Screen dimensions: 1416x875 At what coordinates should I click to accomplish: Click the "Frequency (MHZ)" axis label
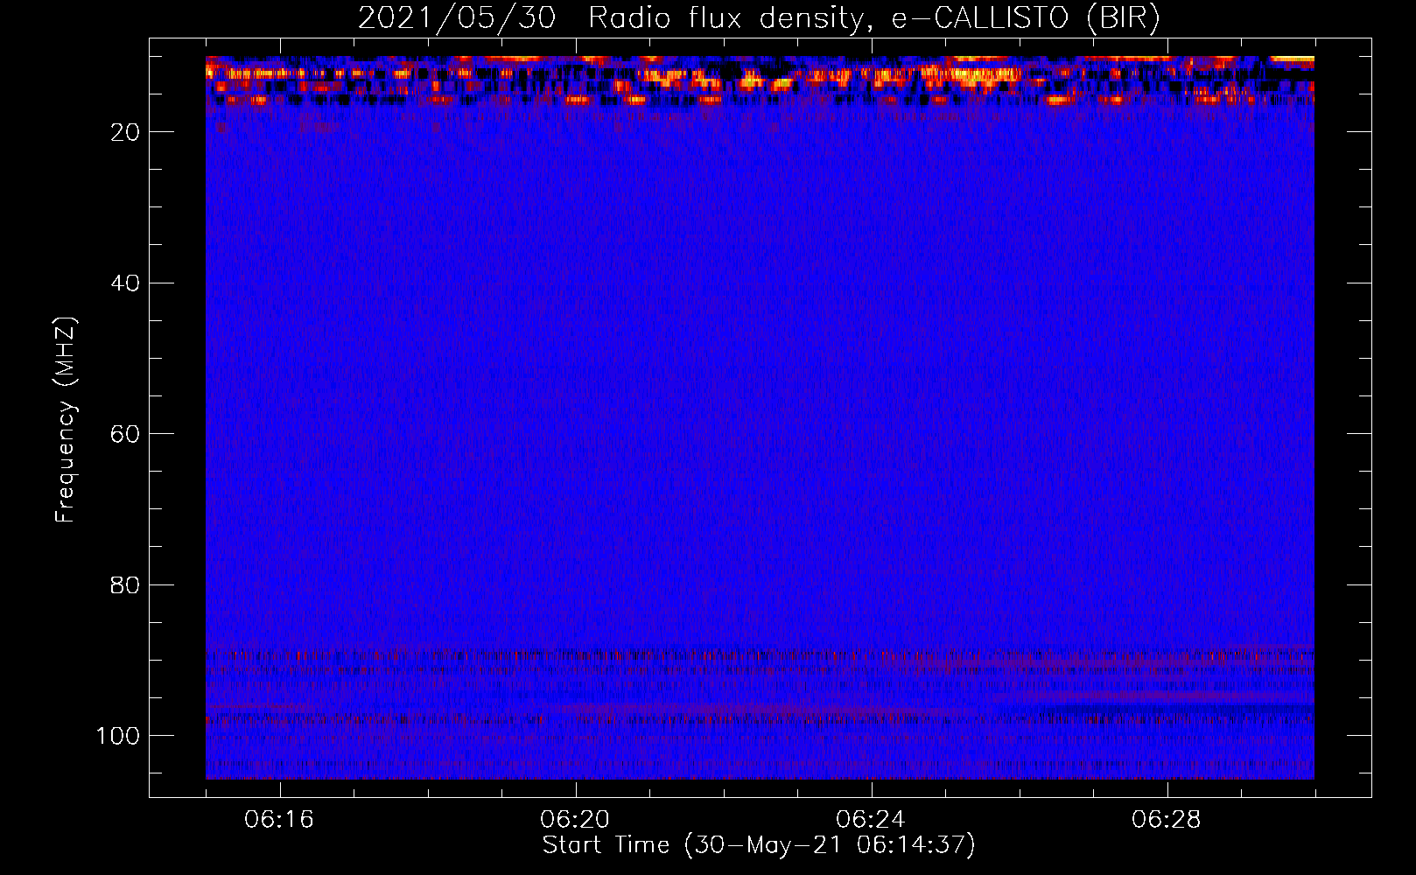point(66,420)
